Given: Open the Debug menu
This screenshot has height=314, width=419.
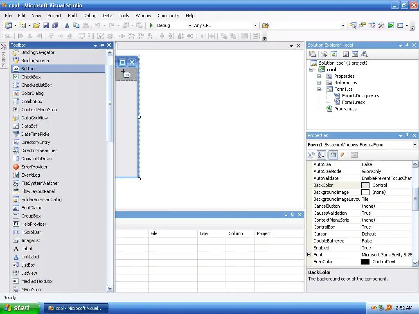Looking at the screenshot, I should pyautogui.click(x=90, y=16).
